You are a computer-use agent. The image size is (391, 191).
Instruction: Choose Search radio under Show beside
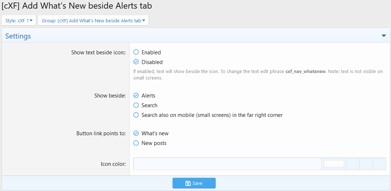(136, 105)
